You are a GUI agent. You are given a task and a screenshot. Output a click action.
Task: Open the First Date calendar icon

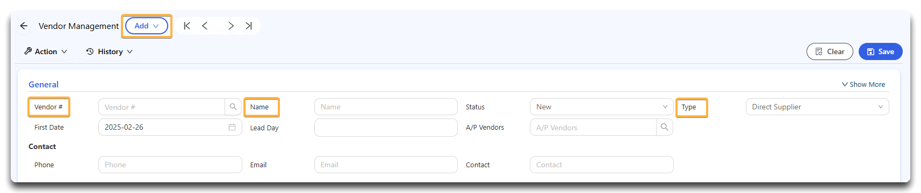click(232, 127)
